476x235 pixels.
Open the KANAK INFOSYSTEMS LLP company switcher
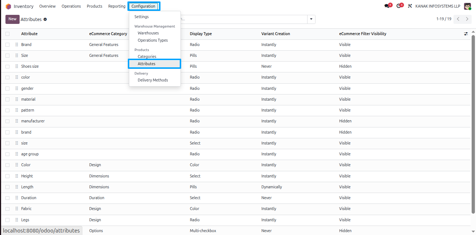[x=438, y=6]
